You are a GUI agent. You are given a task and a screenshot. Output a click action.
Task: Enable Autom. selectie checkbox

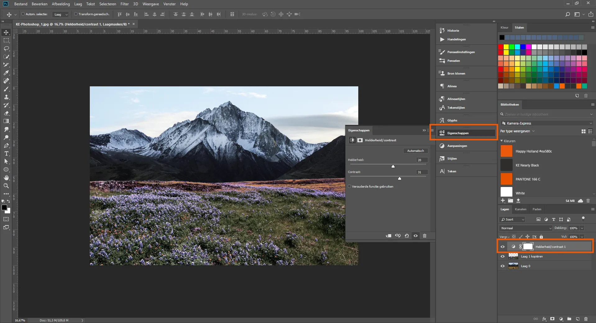(x=23, y=14)
